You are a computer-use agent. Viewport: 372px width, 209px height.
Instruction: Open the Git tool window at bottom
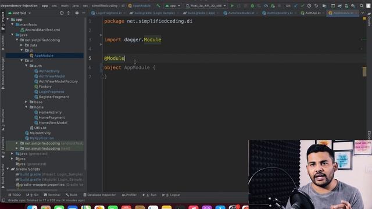[x=33, y=195]
